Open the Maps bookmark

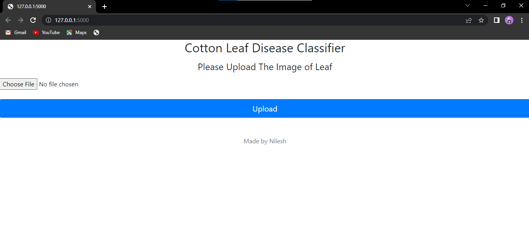tap(76, 33)
